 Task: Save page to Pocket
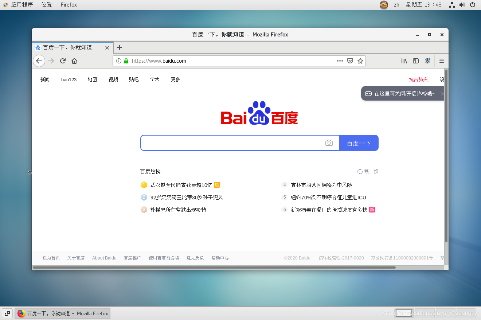tap(350, 61)
